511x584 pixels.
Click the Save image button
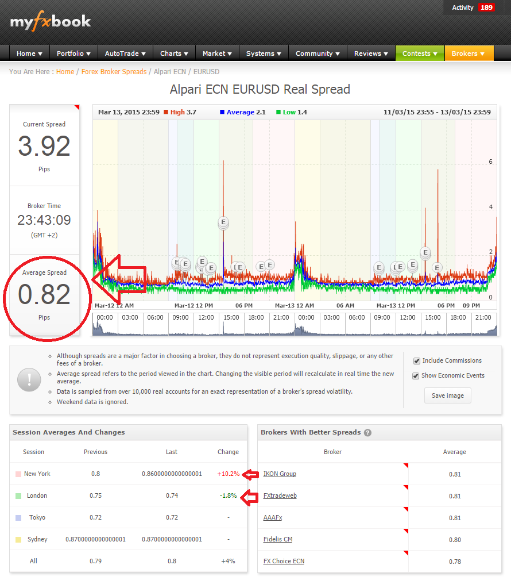click(x=447, y=395)
